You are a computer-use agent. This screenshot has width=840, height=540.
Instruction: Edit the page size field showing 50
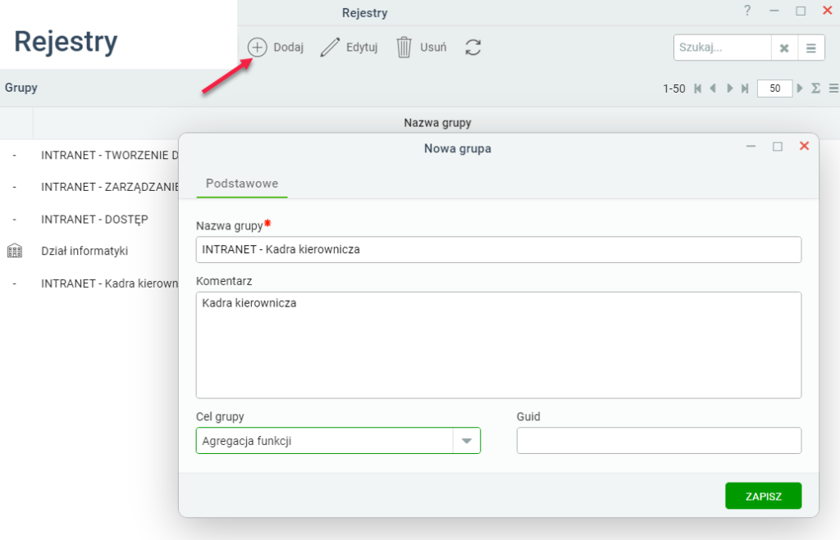coord(774,88)
